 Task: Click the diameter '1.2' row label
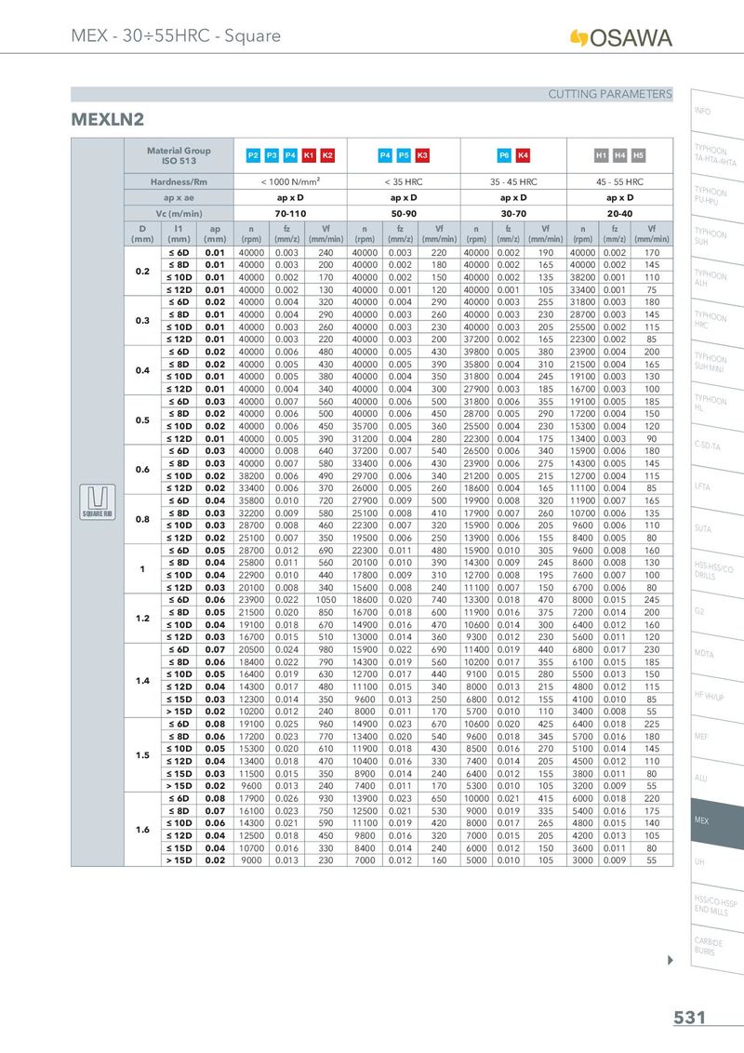pyautogui.click(x=142, y=619)
